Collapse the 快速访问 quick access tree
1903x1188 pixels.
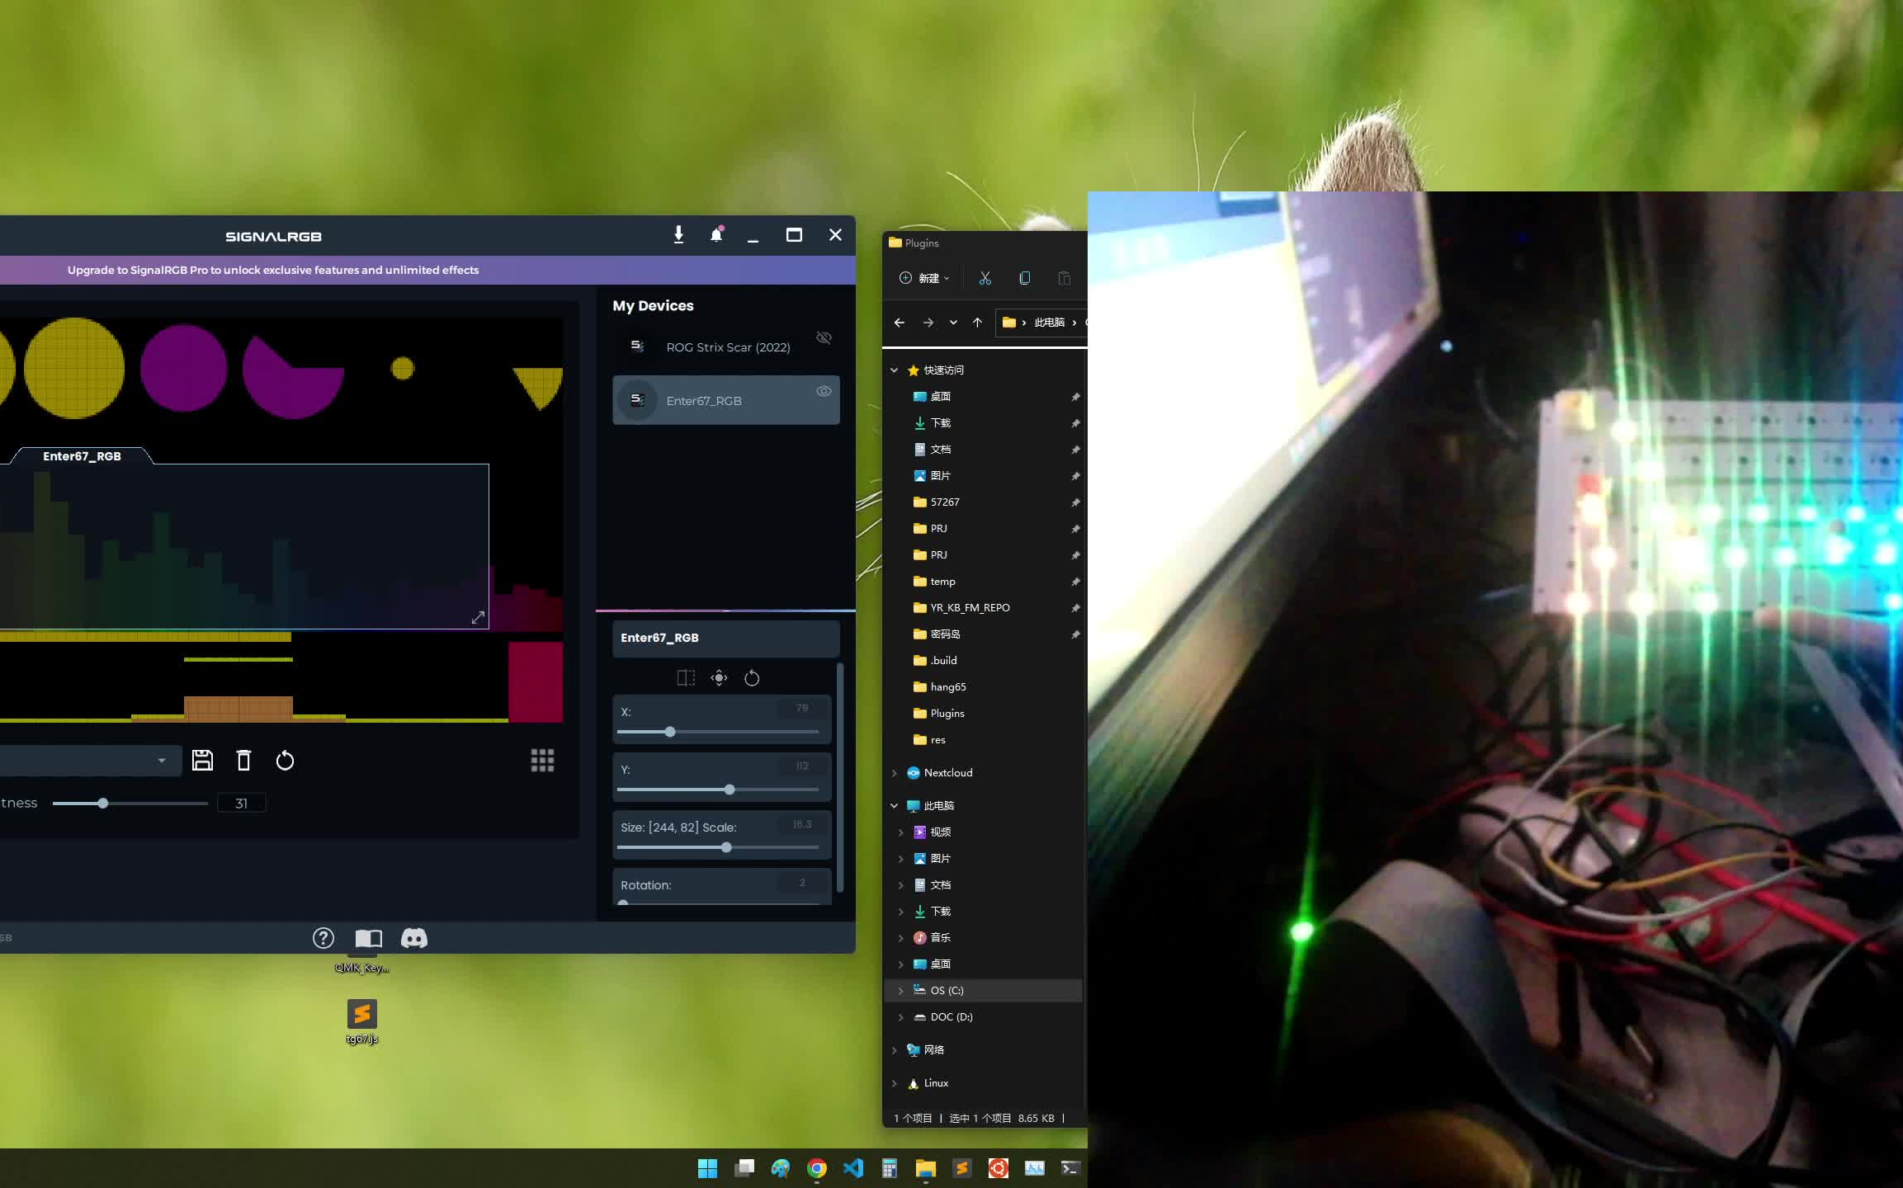894,370
